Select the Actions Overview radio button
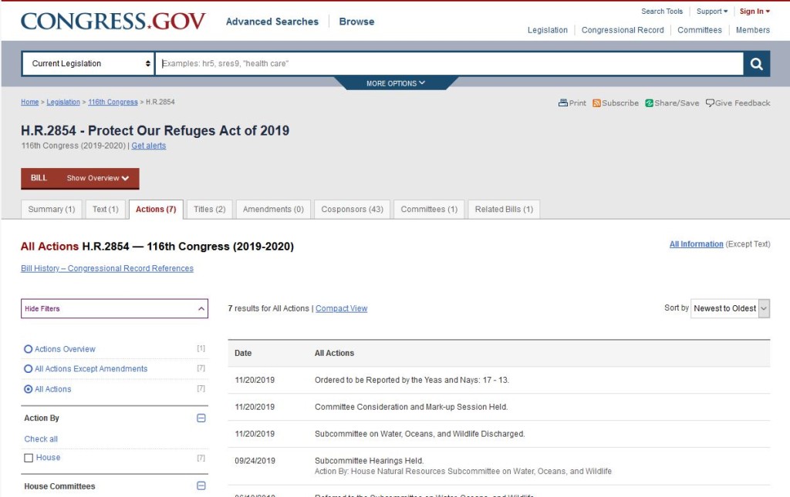This screenshot has height=497, width=790. pos(29,349)
